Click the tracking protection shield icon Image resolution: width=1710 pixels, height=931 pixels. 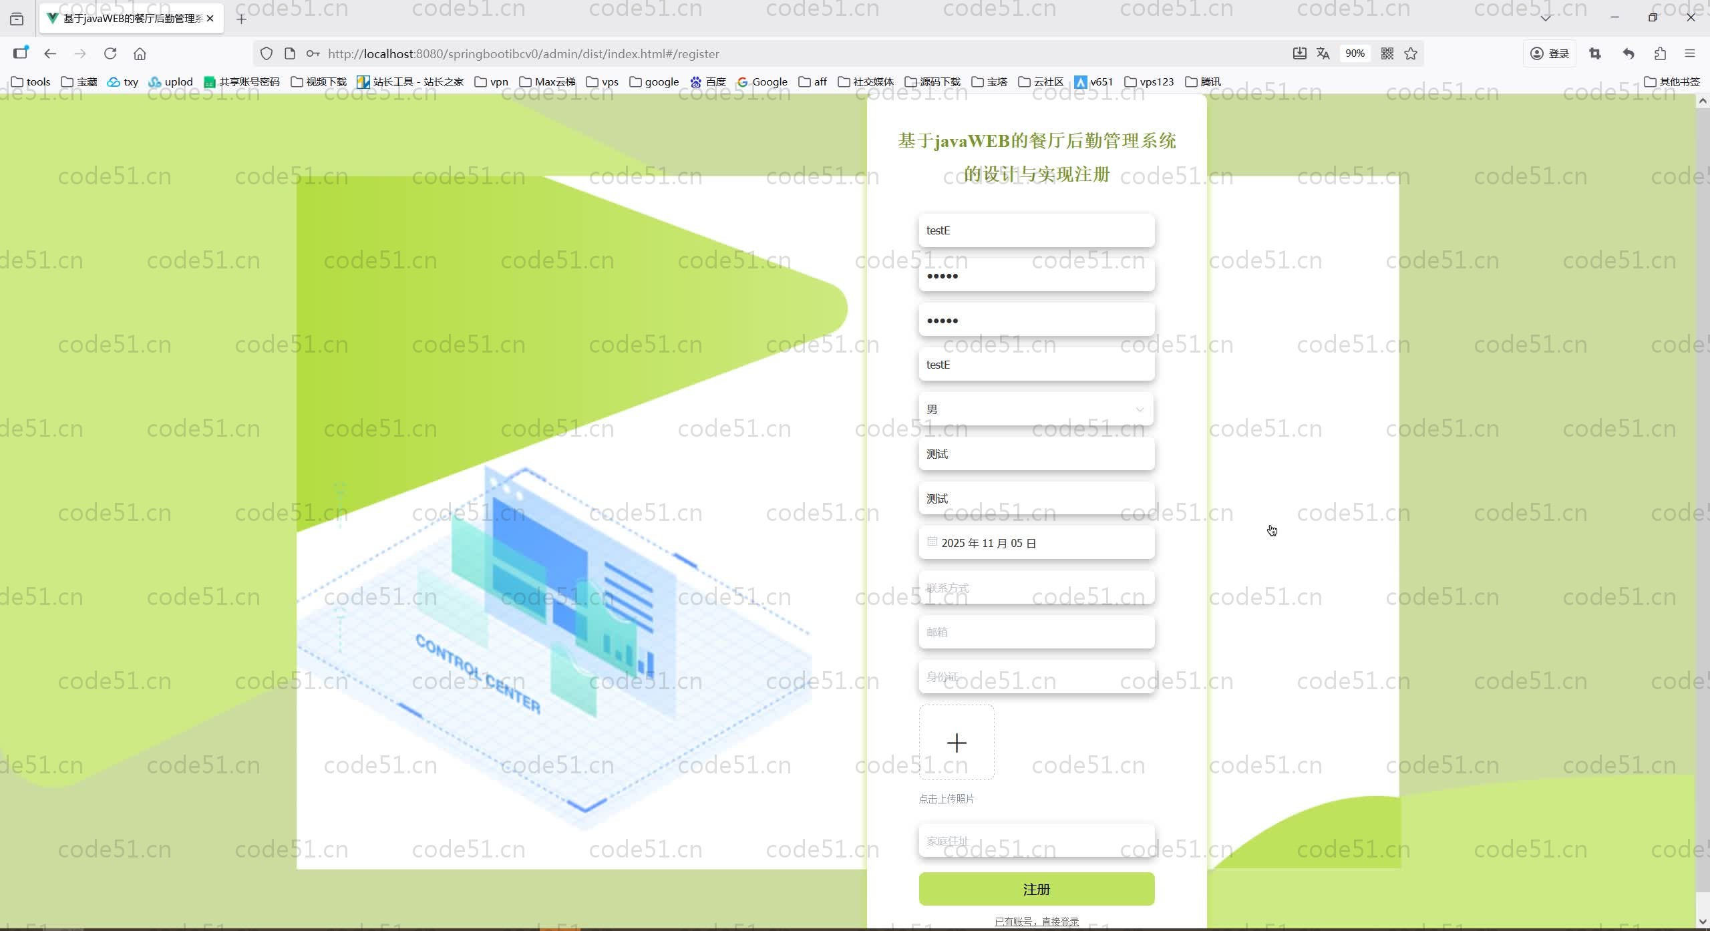click(267, 53)
